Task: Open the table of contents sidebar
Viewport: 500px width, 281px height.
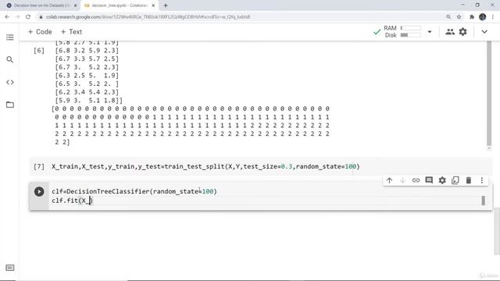Action: tap(10, 37)
